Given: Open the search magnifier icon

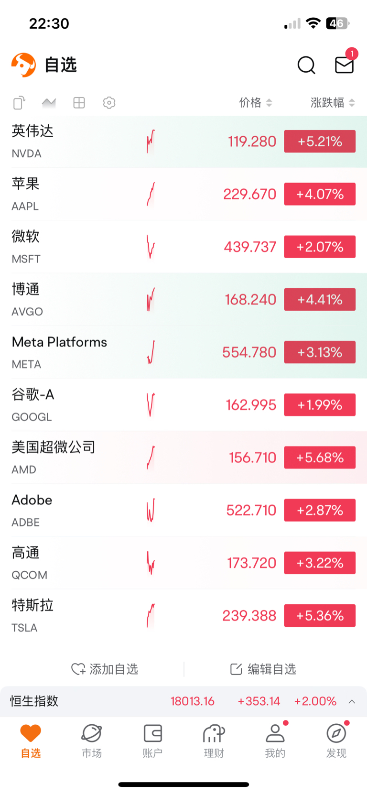Looking at the screenshot, I should (x=306, y=65).
